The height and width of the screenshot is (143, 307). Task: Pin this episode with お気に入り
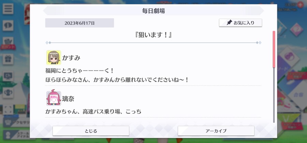pyautogui.click(x=240, y=23)
